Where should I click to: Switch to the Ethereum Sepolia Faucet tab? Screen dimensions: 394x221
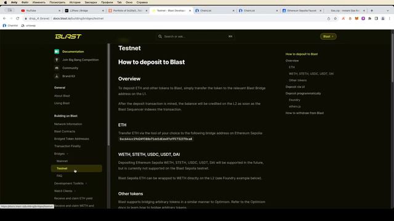point(302,10)
